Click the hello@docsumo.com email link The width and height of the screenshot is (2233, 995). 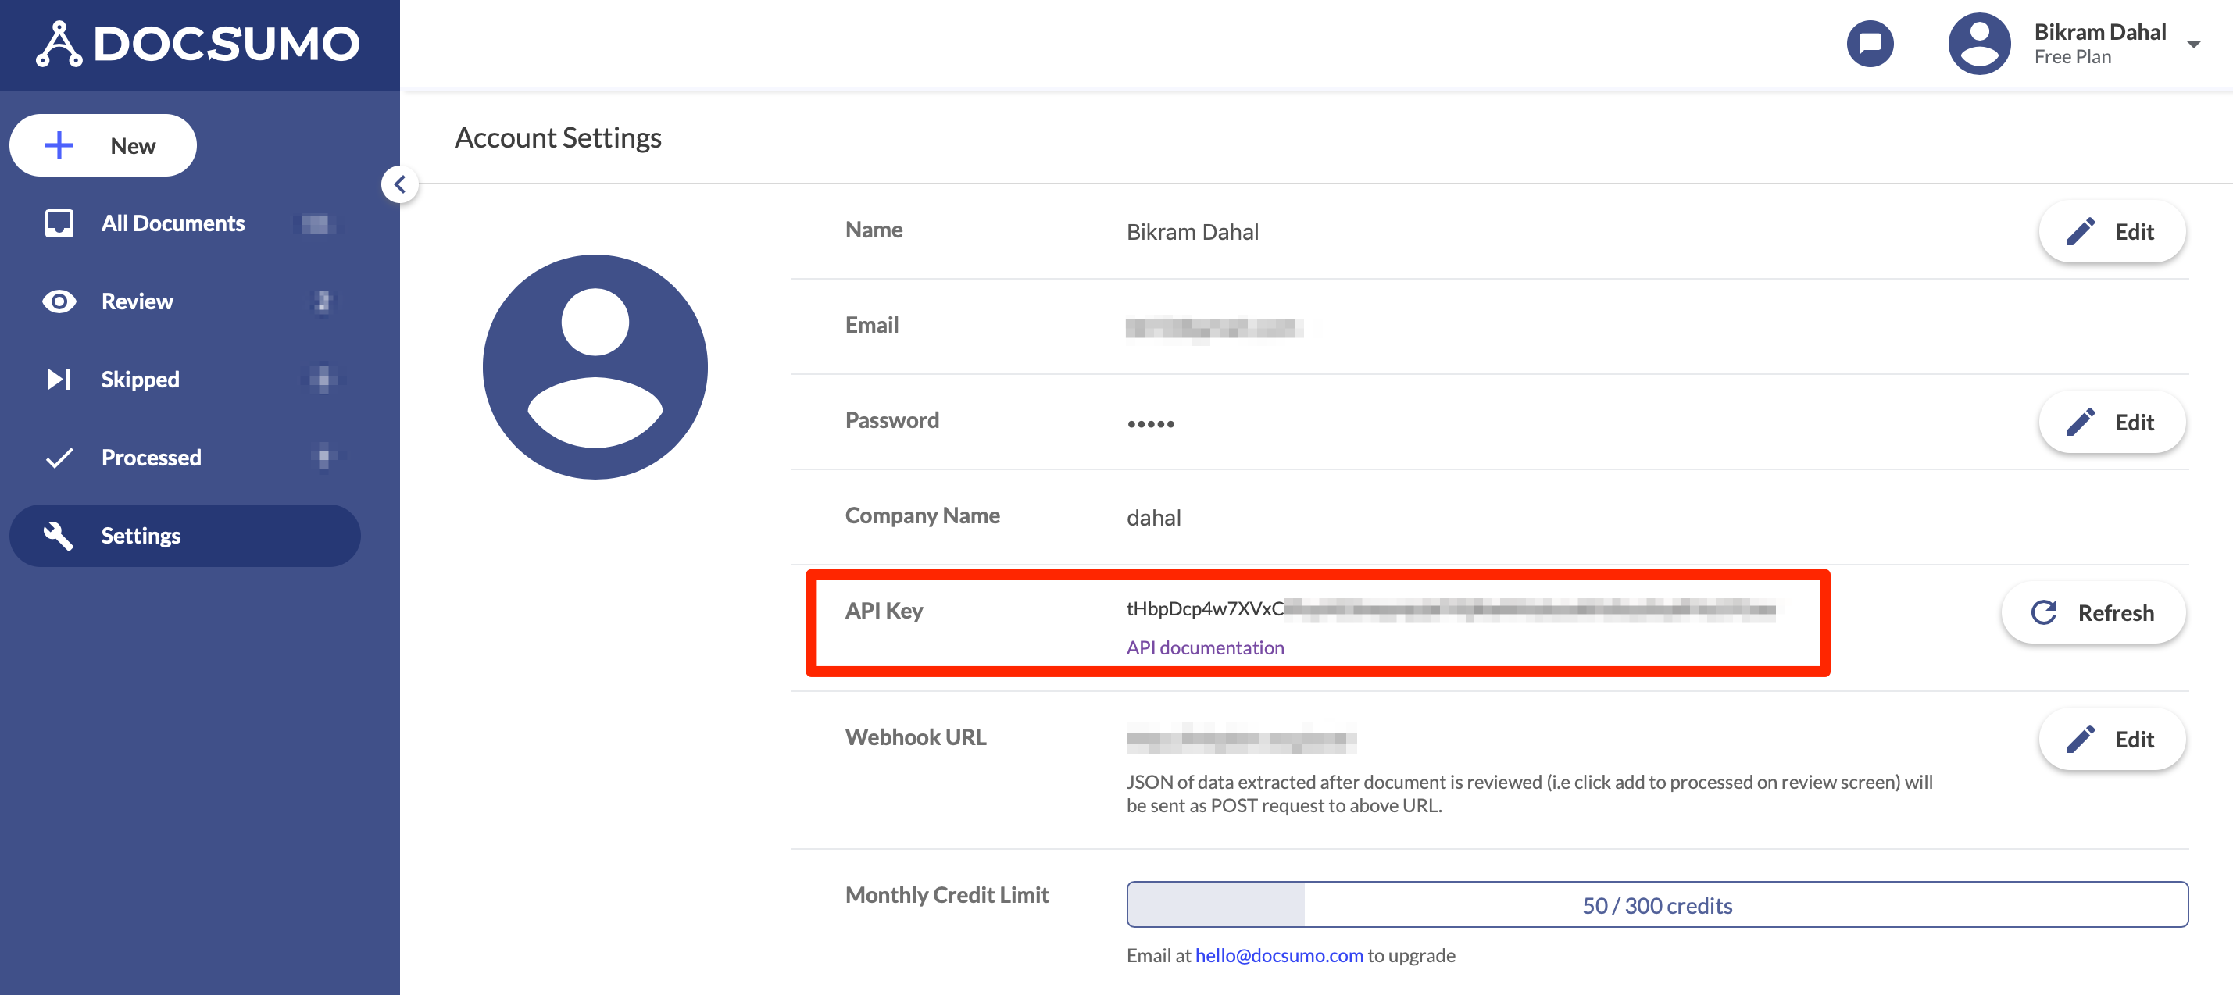(x=1278, y=955)
